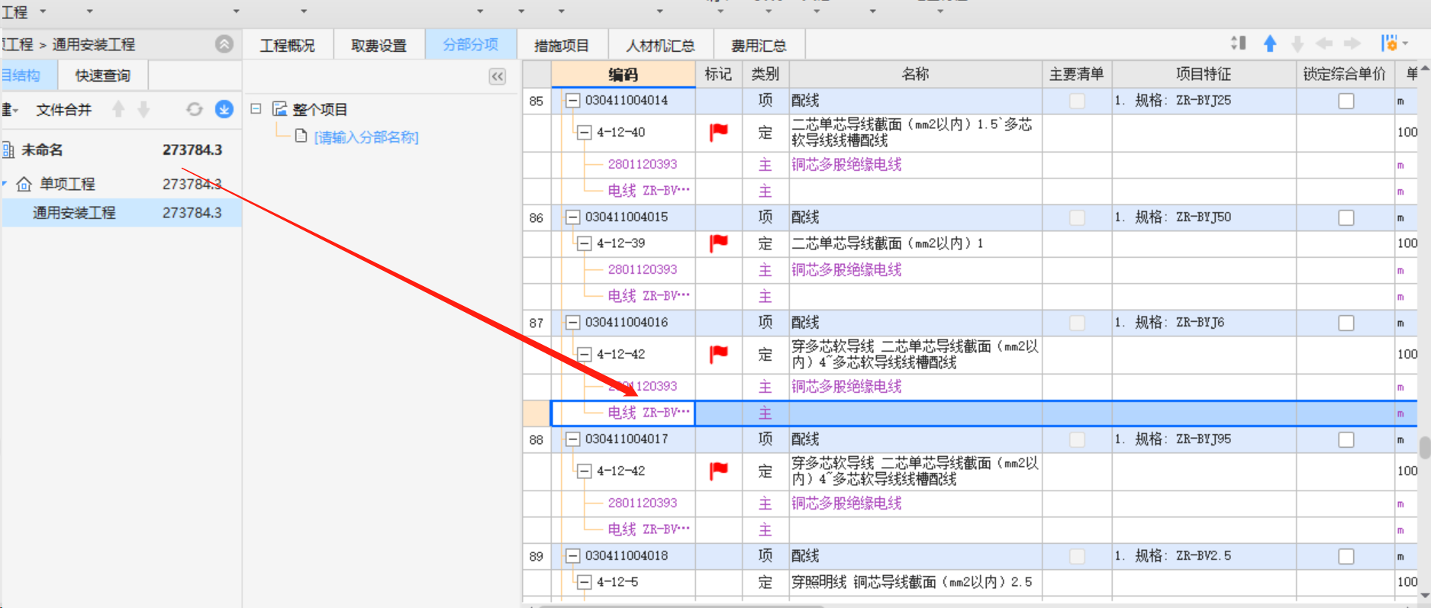
Task: Toggle 主要清单 checkbox for row 85
Action: click(1077, 101)
